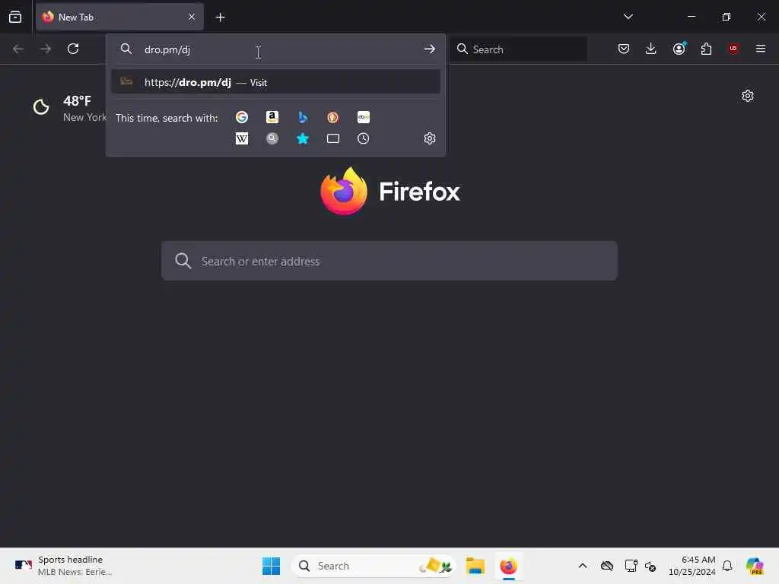Search open tabs with tab icon
Image resolution: width=779 pixels, height=584 pixels.
point(333,138)
